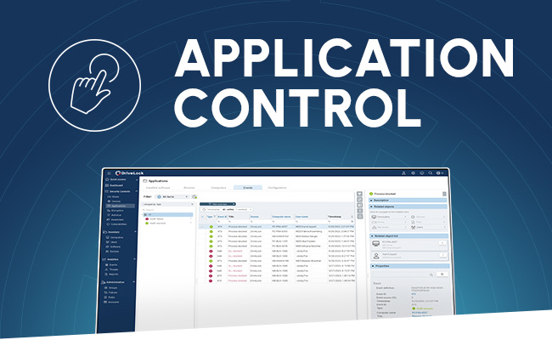
Task: Collapse the Related object list section
Action: [408, 236]
